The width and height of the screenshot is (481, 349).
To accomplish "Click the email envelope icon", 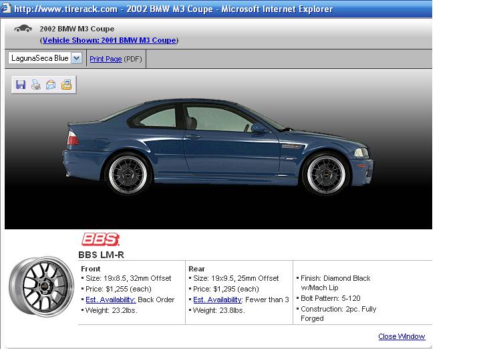I will point(51,84).
